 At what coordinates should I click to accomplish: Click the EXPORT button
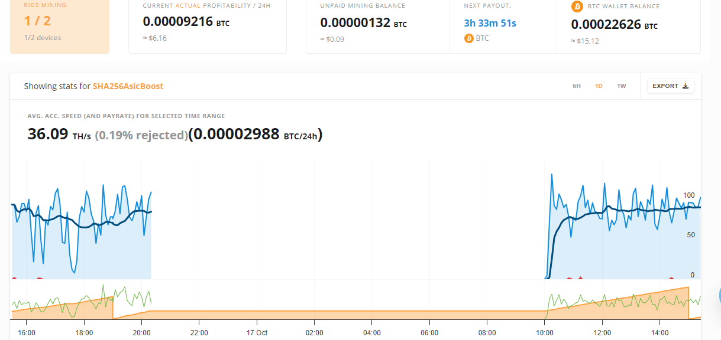670,86
